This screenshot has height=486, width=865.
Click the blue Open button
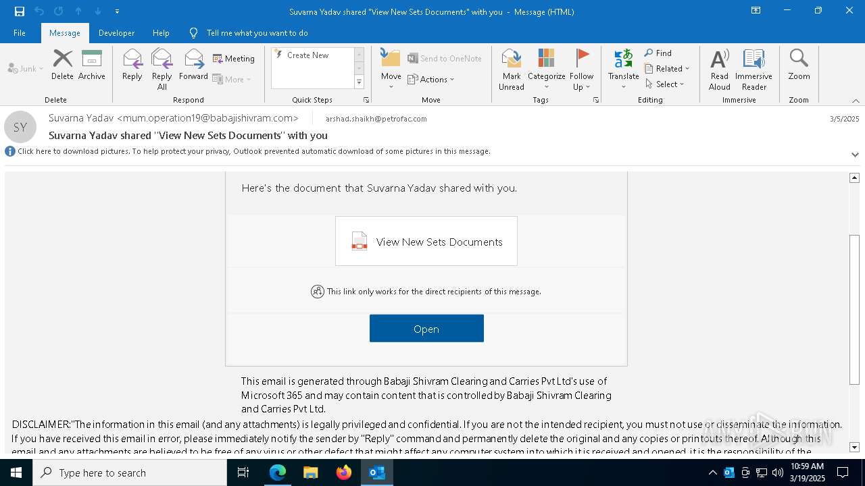[x=426, y=329]
